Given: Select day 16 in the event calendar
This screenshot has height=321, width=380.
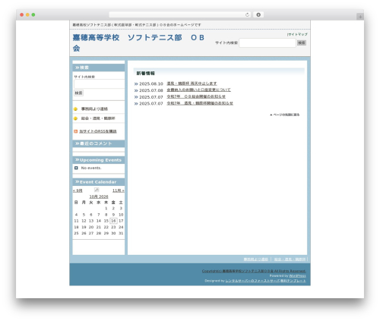Looking at the screenshot, I should click(113, 221).
